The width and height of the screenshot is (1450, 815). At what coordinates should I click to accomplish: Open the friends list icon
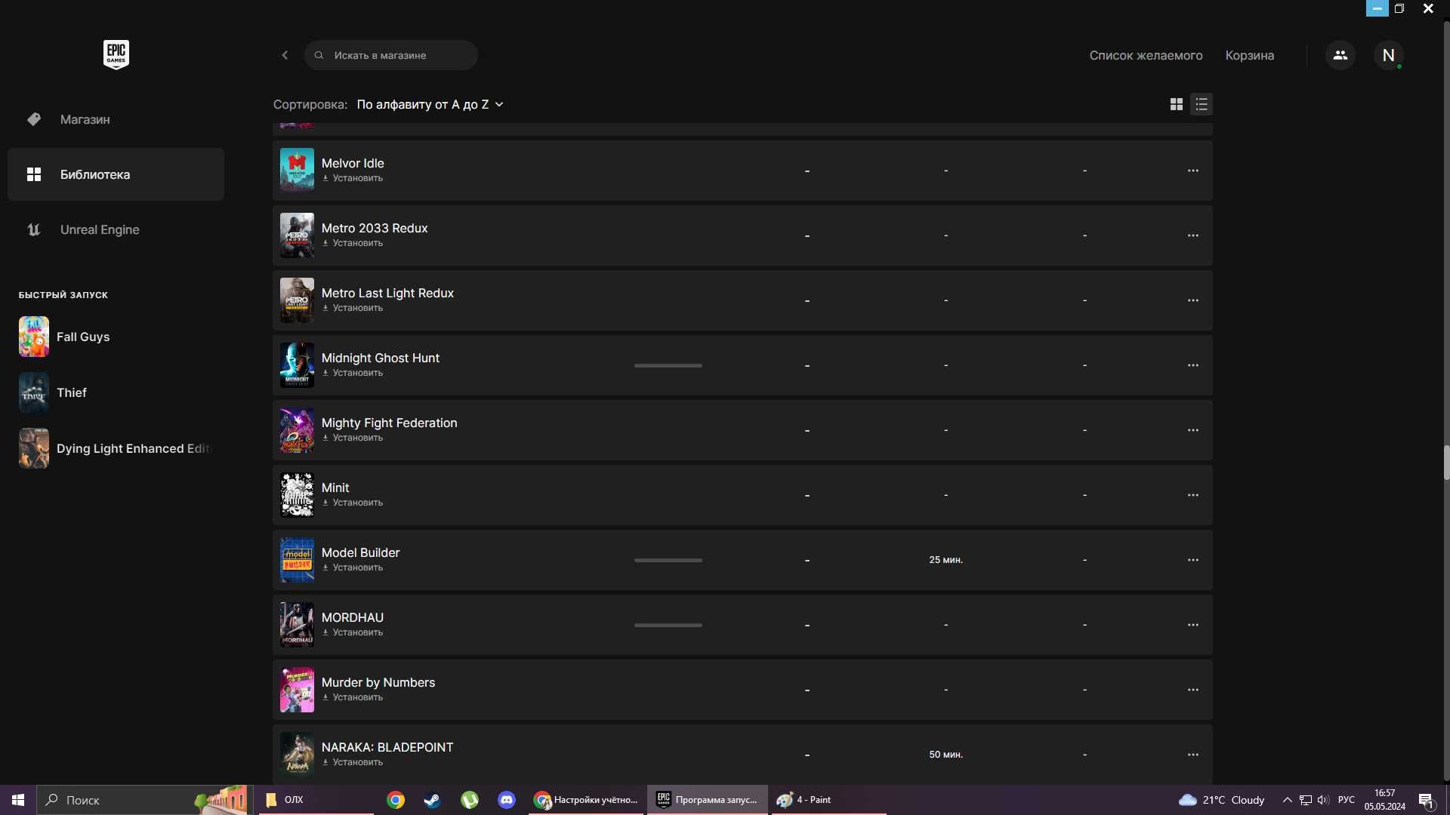1340,55
